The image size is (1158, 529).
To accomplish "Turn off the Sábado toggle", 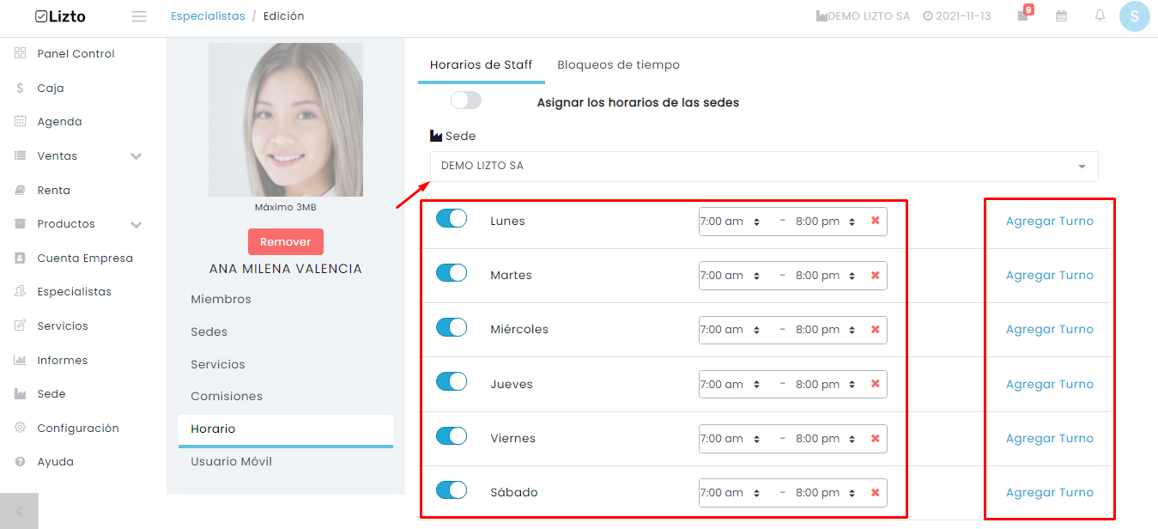I will [452, 489].
